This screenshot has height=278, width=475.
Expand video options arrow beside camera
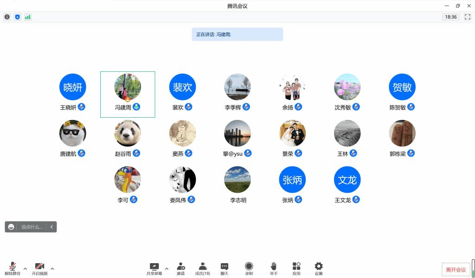pos(52,269)
